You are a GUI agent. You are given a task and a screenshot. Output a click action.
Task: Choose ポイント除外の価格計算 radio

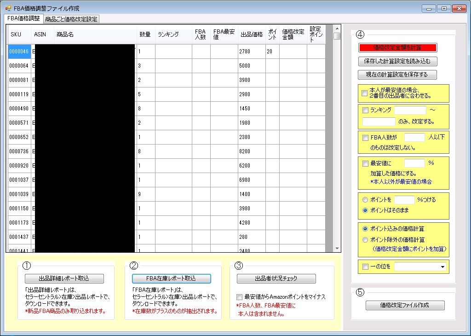pos(365,240)
